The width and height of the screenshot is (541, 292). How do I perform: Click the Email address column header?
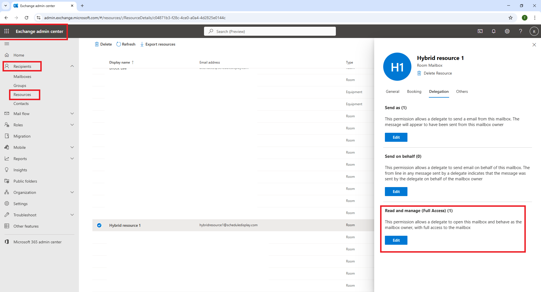(210, 62)
